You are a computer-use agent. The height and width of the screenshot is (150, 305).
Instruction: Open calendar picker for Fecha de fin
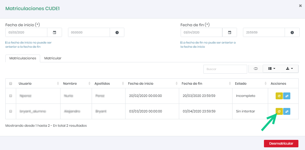[229, 33]
